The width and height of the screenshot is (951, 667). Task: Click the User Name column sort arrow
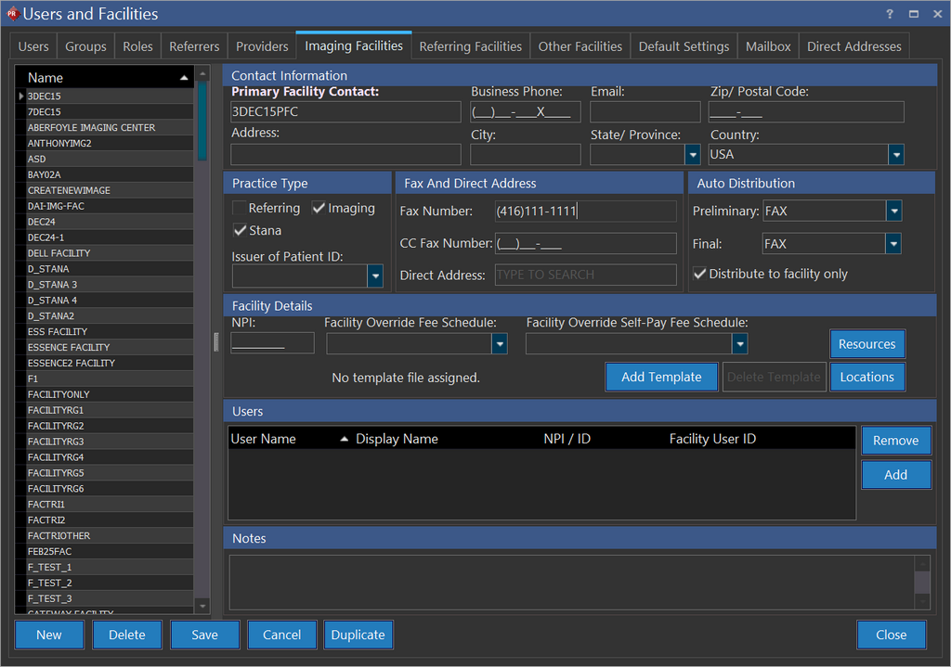pyautogui.click(x=345, y=439)
